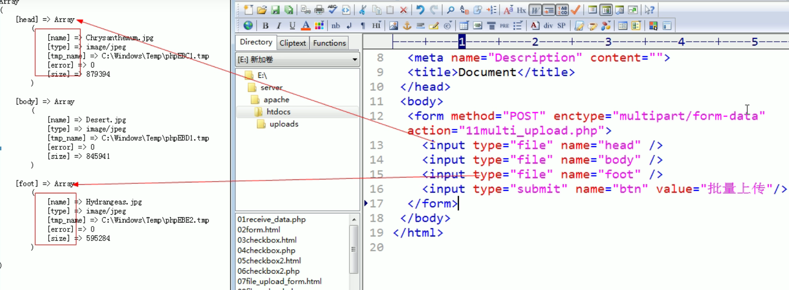The width and height of the screenshot is (789, 290).
Task: Open font color picker
Action: [306, 26]
